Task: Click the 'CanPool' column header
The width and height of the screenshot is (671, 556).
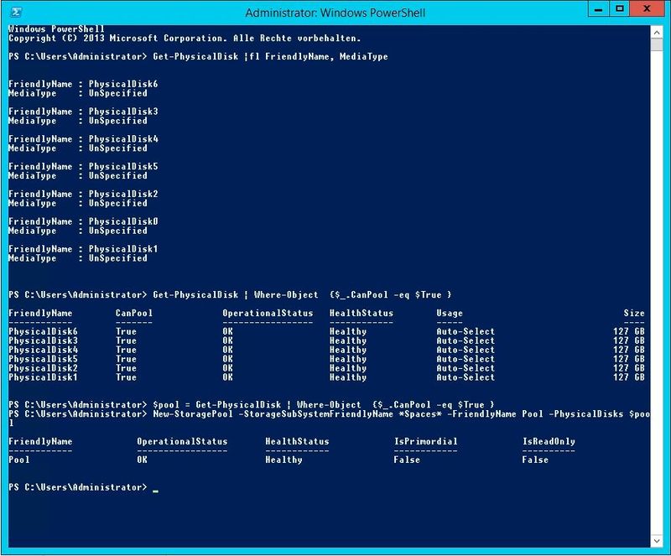Action: 134,313
